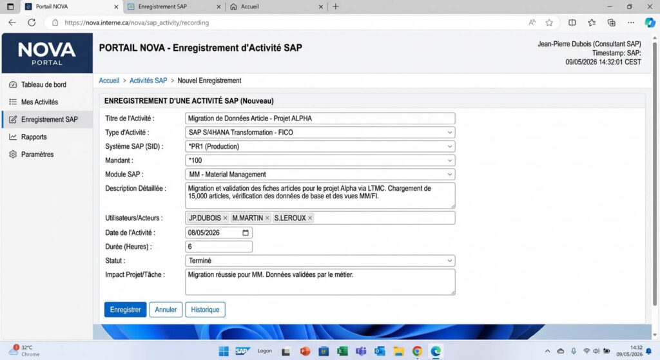
Task: Select the Portail NOVA browser tab
Action: [x=70, y=6]
